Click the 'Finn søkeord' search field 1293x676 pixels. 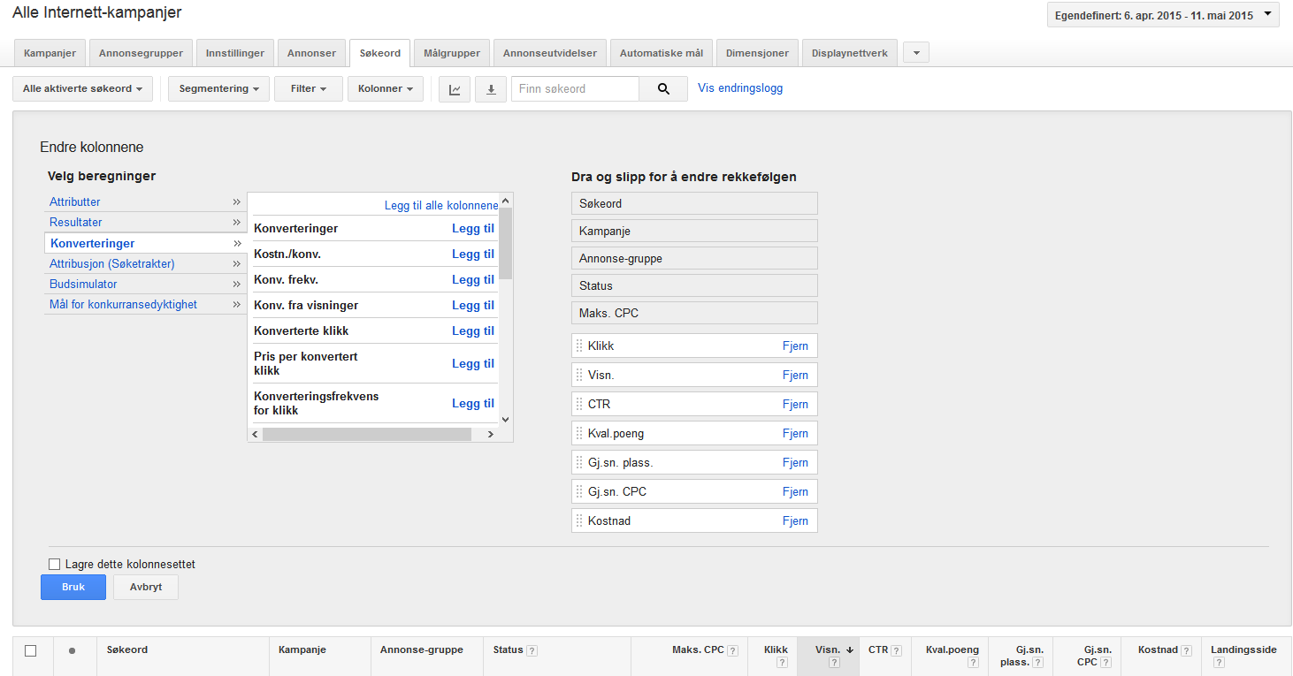coord(575,89)
